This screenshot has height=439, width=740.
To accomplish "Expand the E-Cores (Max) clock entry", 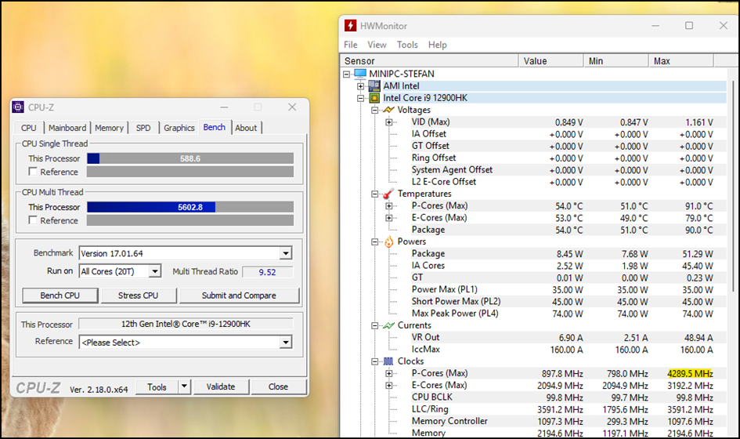I will [x=389, y=385].
